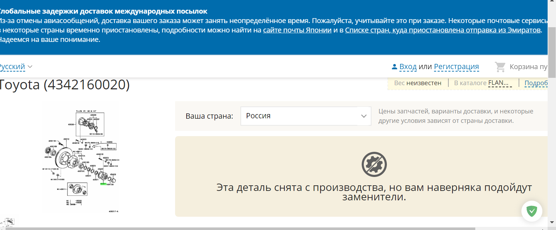This screenshot has width=556, height=230.
Task: Open the Россия country dropdown
Action: pyautogui.click(x=306, y=116)
